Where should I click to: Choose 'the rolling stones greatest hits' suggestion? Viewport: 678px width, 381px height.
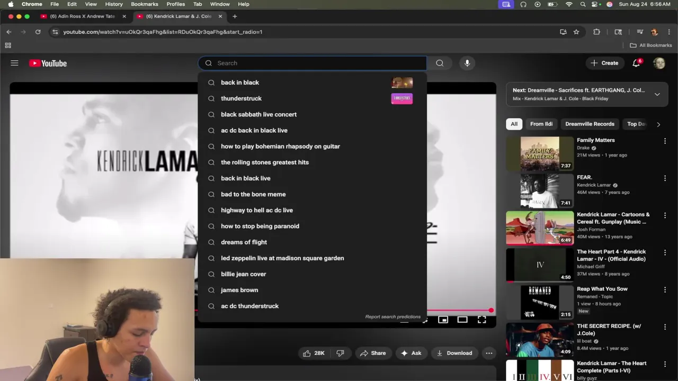312,162
